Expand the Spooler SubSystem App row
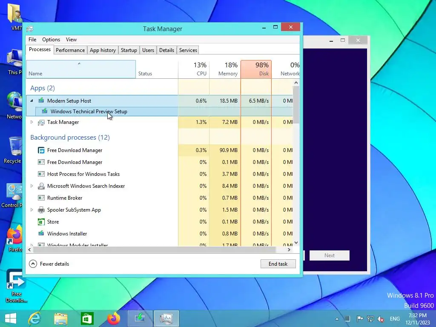436x327 pixels. coord(32,210)
